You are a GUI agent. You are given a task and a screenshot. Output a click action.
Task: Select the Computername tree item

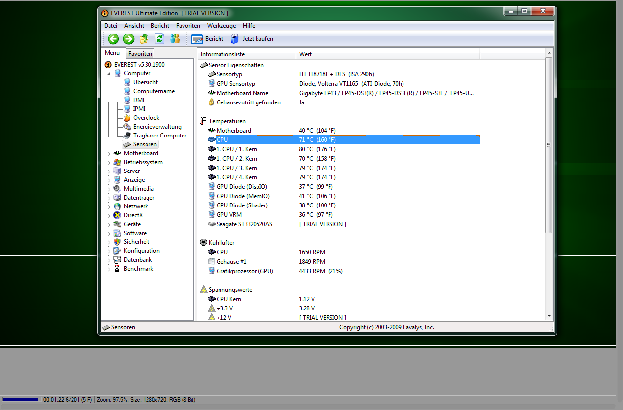click(x=154, y=91)
